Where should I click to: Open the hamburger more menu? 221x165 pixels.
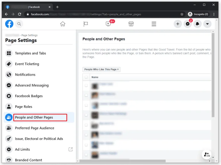(x=154, y=24)
